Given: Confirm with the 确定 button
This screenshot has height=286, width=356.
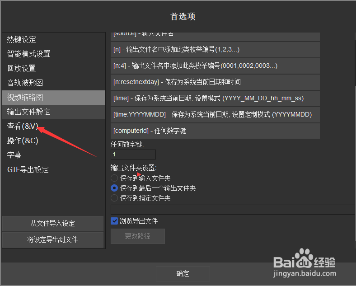Looking at the screenshot, I should [183, 274].
